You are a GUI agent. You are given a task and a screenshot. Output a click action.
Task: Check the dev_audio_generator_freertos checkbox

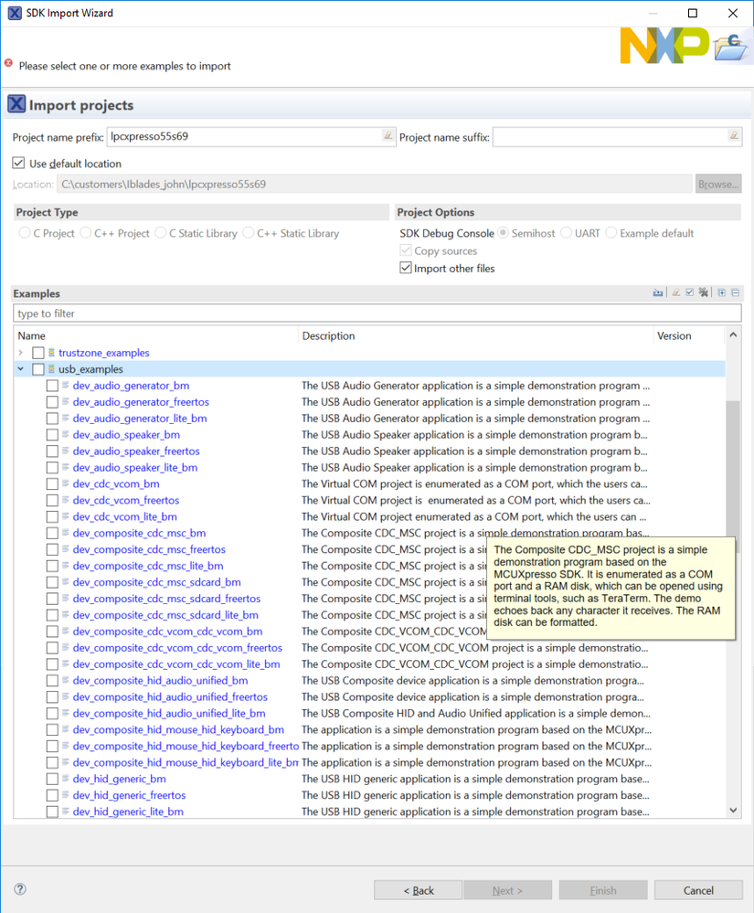[52, 402]
